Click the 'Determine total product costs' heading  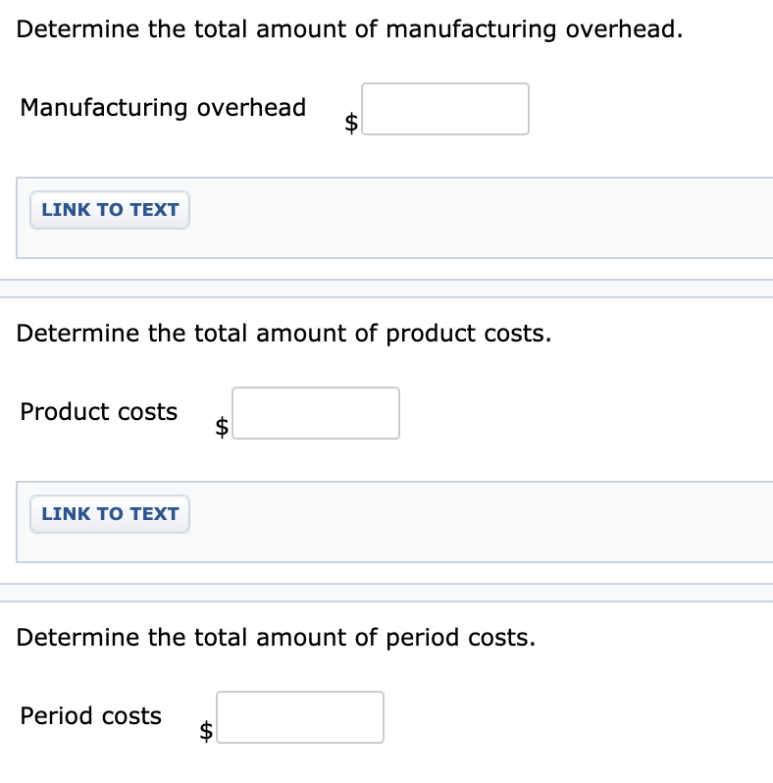[283, 334]
